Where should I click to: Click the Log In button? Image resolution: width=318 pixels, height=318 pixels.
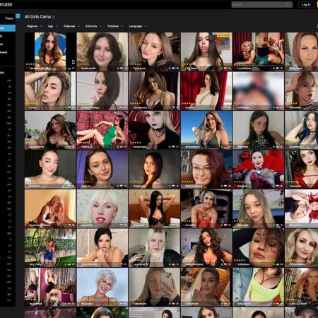coord(306,4)
